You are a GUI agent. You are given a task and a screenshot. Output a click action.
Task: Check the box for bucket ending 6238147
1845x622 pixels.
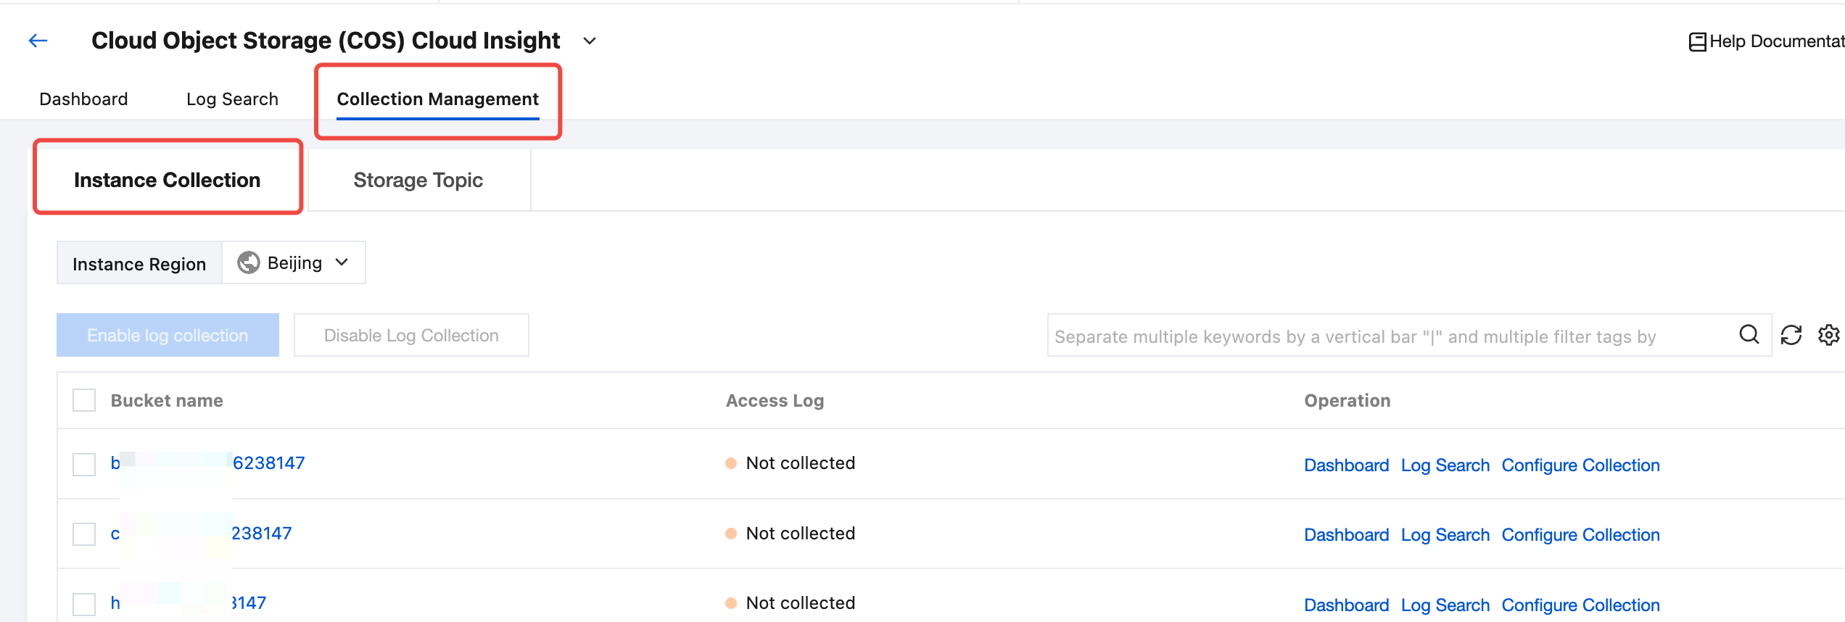84,464
